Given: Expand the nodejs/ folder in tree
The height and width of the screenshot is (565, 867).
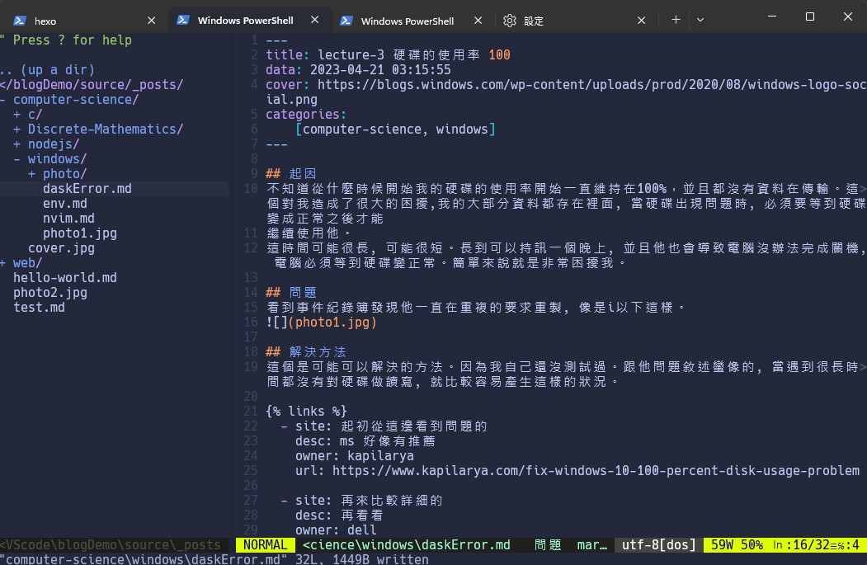Looking at the screenshot, I should tap(53, 144).
